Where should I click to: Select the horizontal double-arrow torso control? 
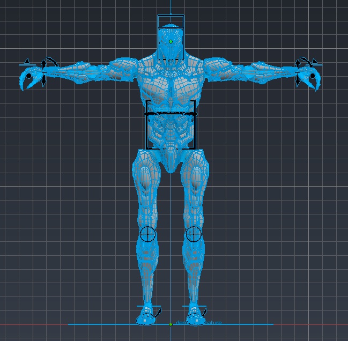coord(171,114)
